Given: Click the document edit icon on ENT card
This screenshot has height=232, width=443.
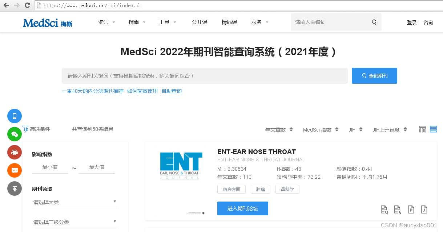Looking at the screenshot, I should click(x=397, y=210).
